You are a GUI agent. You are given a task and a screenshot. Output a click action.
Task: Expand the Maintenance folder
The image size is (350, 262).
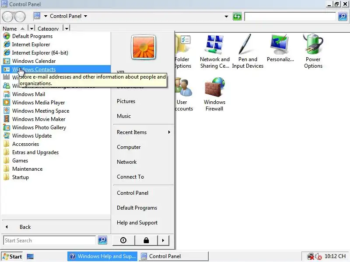[56, 169]
